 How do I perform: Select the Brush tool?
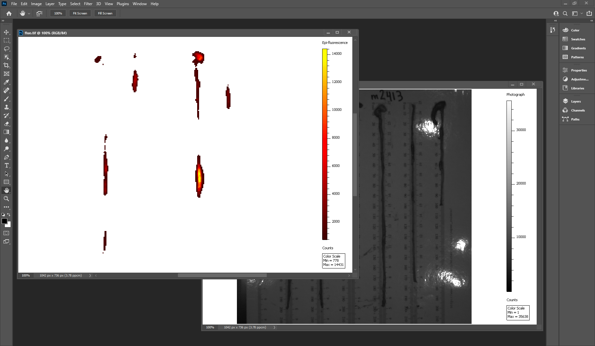[6, 99]
